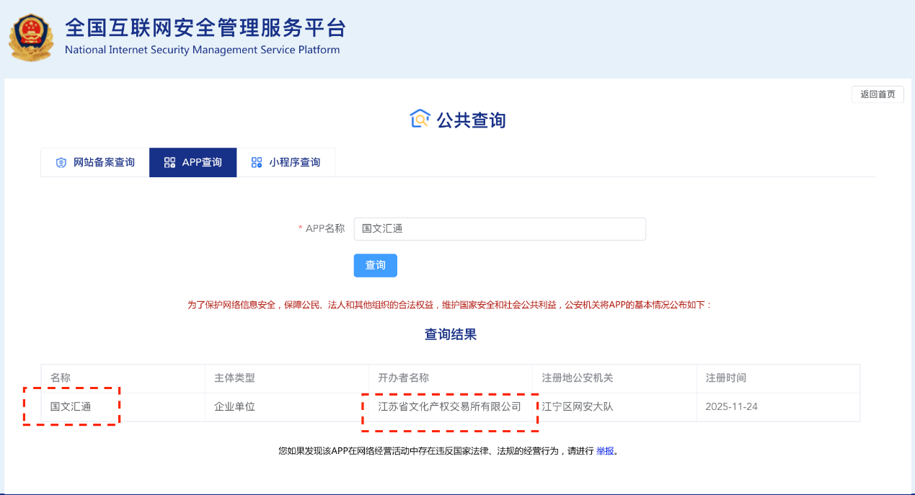Open the 举报 report link
915x495 pixels.
point(604,450)
